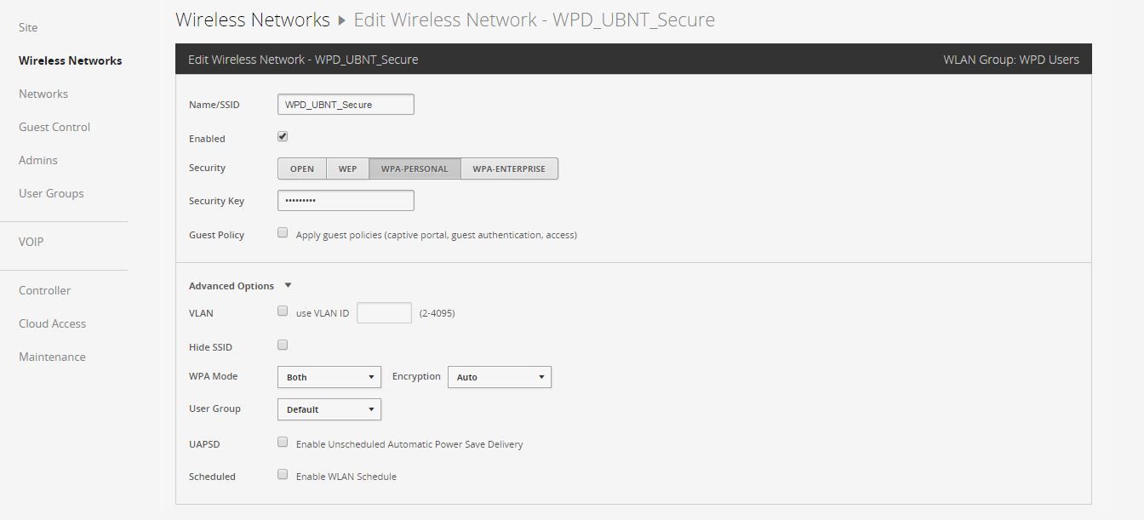This screenshot has height=520, width=1144.
Task: Collapse the Advanced Options section
Action: point(288,286)
